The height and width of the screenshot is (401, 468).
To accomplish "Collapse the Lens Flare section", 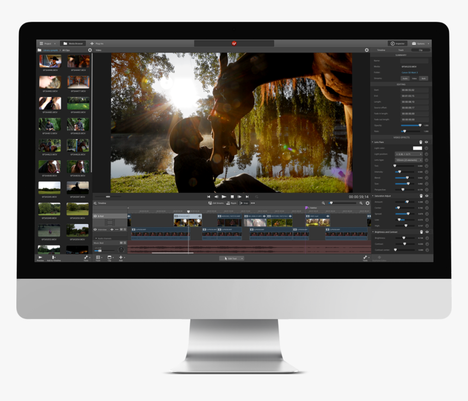I will 372,142.
